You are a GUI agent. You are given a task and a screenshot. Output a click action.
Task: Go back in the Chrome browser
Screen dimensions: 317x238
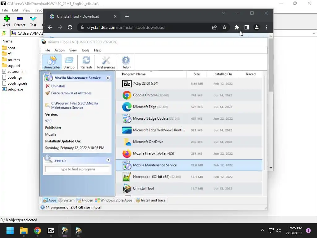[x=50, y=27]
